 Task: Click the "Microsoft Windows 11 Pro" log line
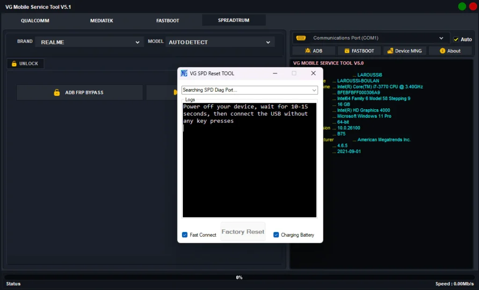pos(364,116)
